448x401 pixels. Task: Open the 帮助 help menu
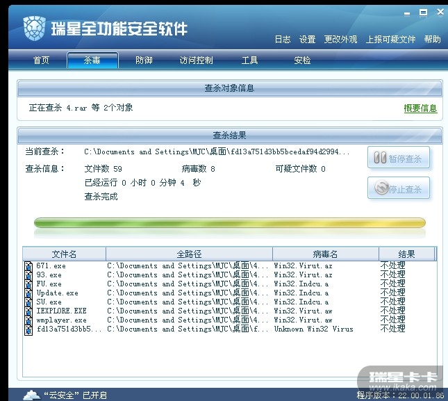(432, 39)
